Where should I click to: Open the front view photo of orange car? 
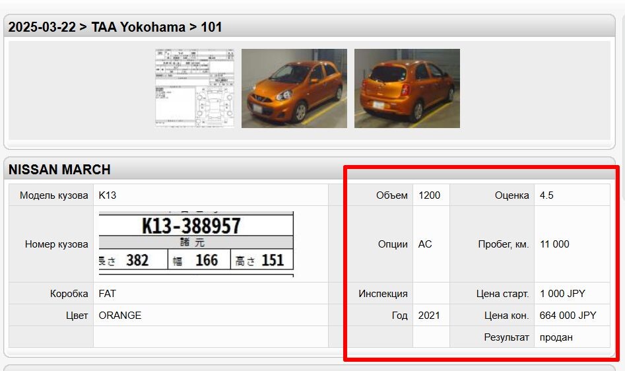pos(294,88)
